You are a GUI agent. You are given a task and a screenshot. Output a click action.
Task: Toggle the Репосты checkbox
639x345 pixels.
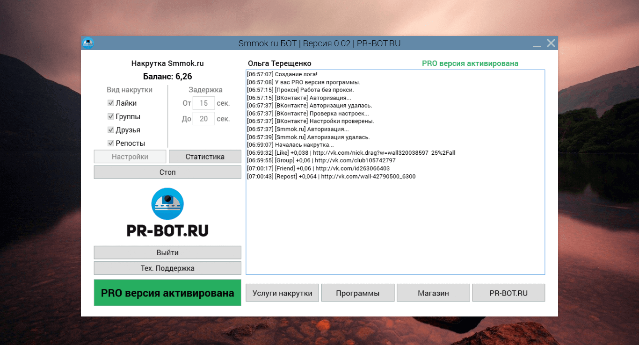[111, 143]
